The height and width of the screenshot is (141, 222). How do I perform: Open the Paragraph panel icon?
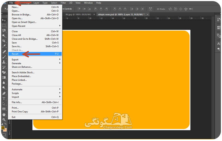pos(219,49)
